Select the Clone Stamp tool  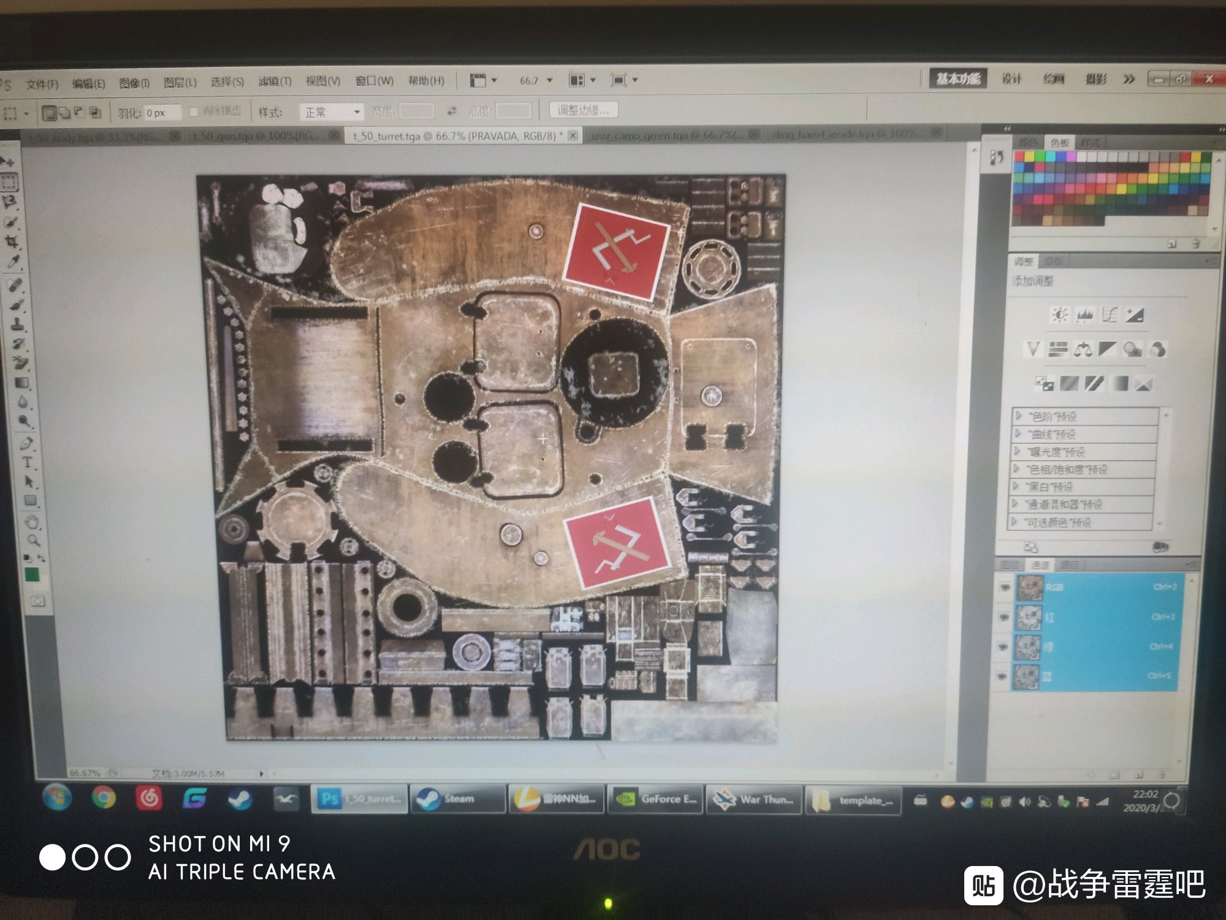point(17,324)
